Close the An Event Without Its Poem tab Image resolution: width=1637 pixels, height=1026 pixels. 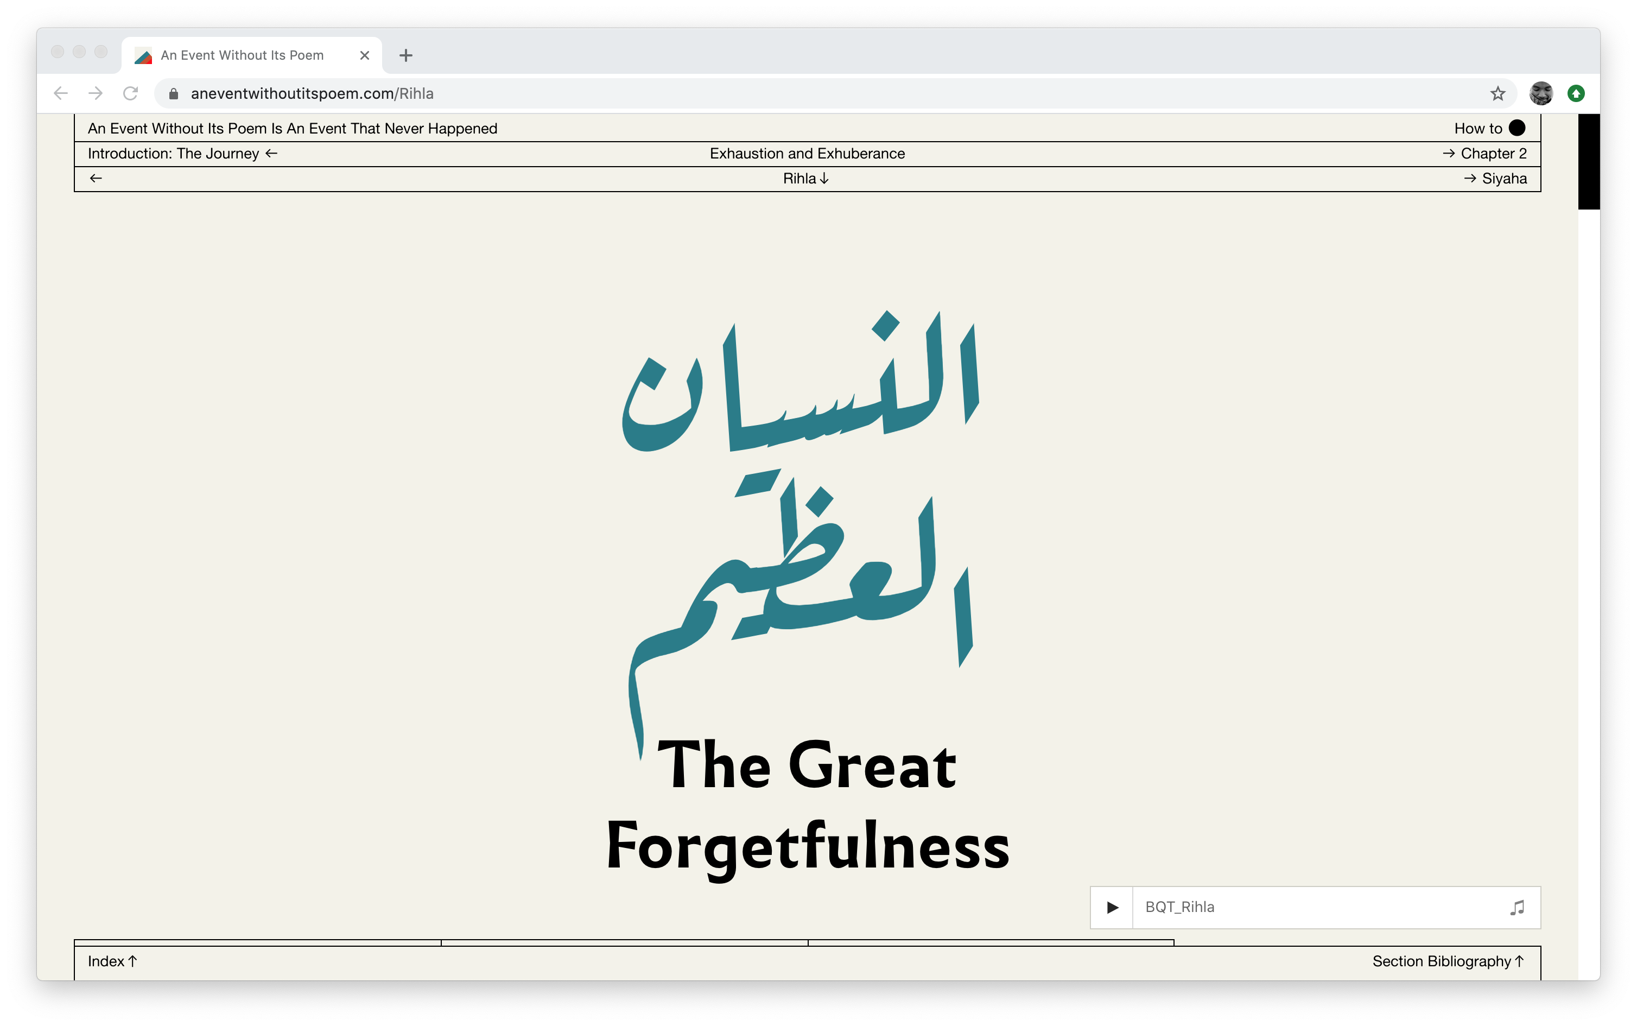click(364, 55)
